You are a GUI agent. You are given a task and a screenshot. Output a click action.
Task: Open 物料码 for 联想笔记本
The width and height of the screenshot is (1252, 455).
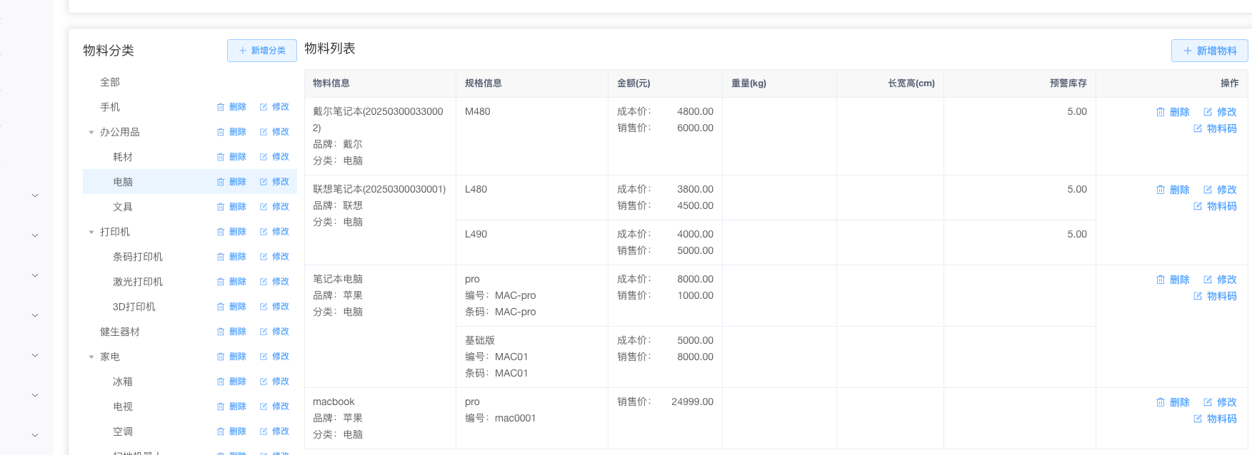point(1215,206)
